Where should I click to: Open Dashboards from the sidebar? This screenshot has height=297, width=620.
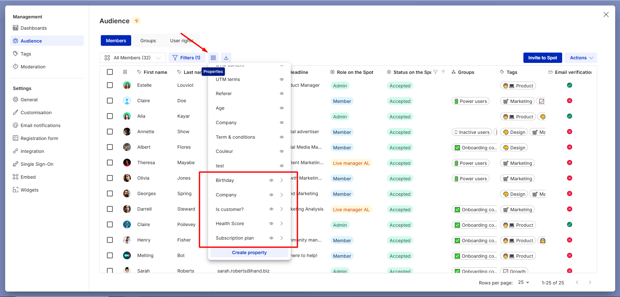34,28
